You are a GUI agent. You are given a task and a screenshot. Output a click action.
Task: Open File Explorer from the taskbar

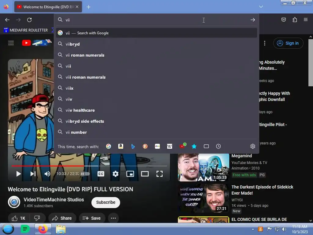coord(61,229)
